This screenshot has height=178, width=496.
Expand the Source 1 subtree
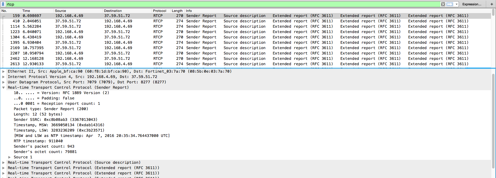click(9, 157)
